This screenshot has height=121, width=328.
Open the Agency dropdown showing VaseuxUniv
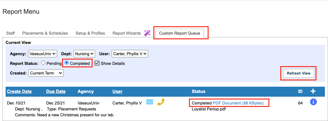[x=42, y=54]
